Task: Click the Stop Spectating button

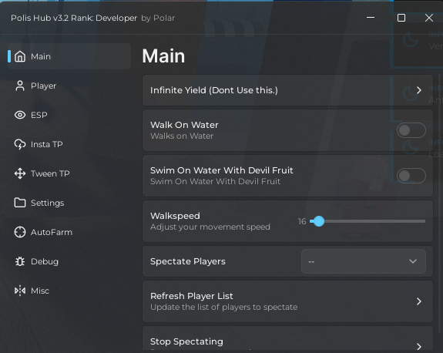Action: click(287, 339)
